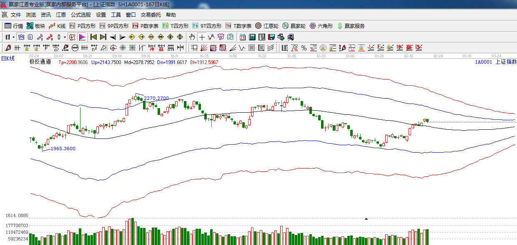Viewport: 517px width, 245px height.
Task: Click the 行情 quotes button
Action: point(14,26)
